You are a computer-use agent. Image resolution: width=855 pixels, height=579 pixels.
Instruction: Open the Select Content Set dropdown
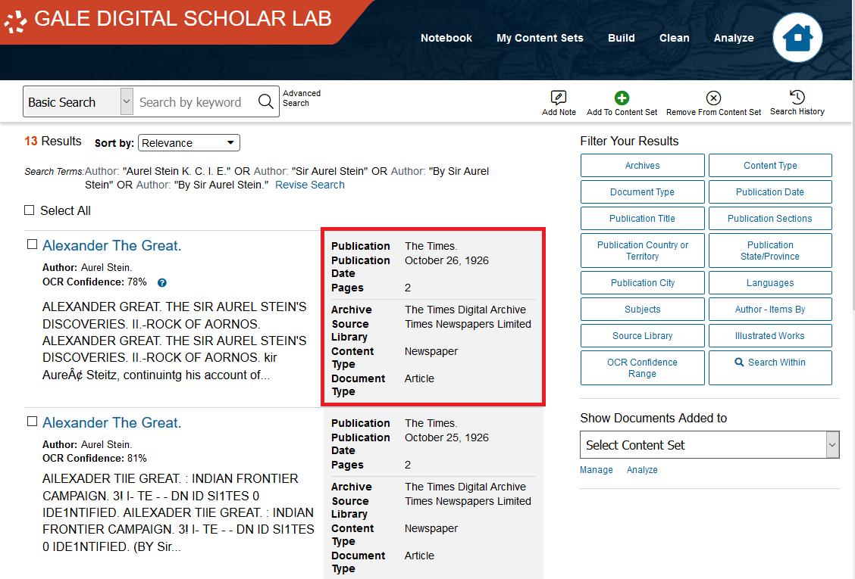point(709,444)
